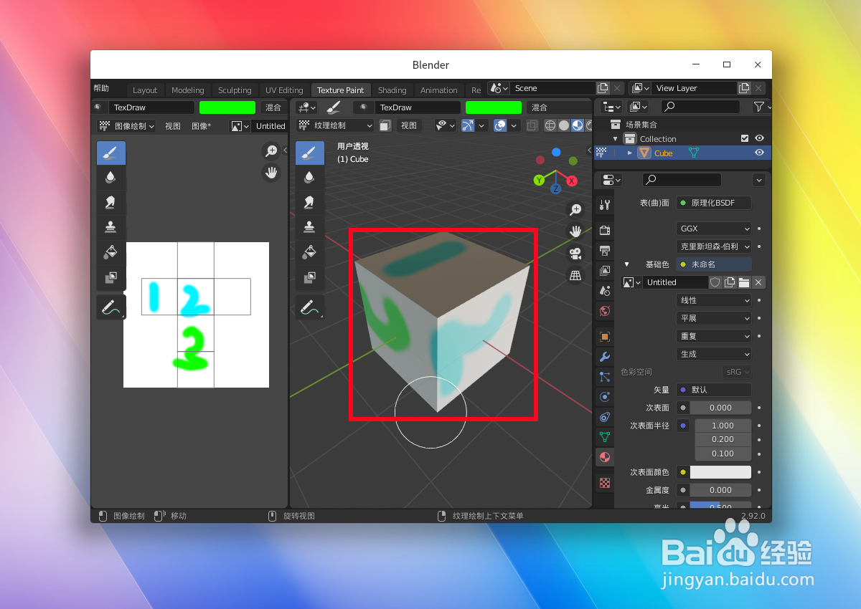Open the Object Data mesh properties tab
This screenshot has width=861, height=609.
click(x=605, y=437)
